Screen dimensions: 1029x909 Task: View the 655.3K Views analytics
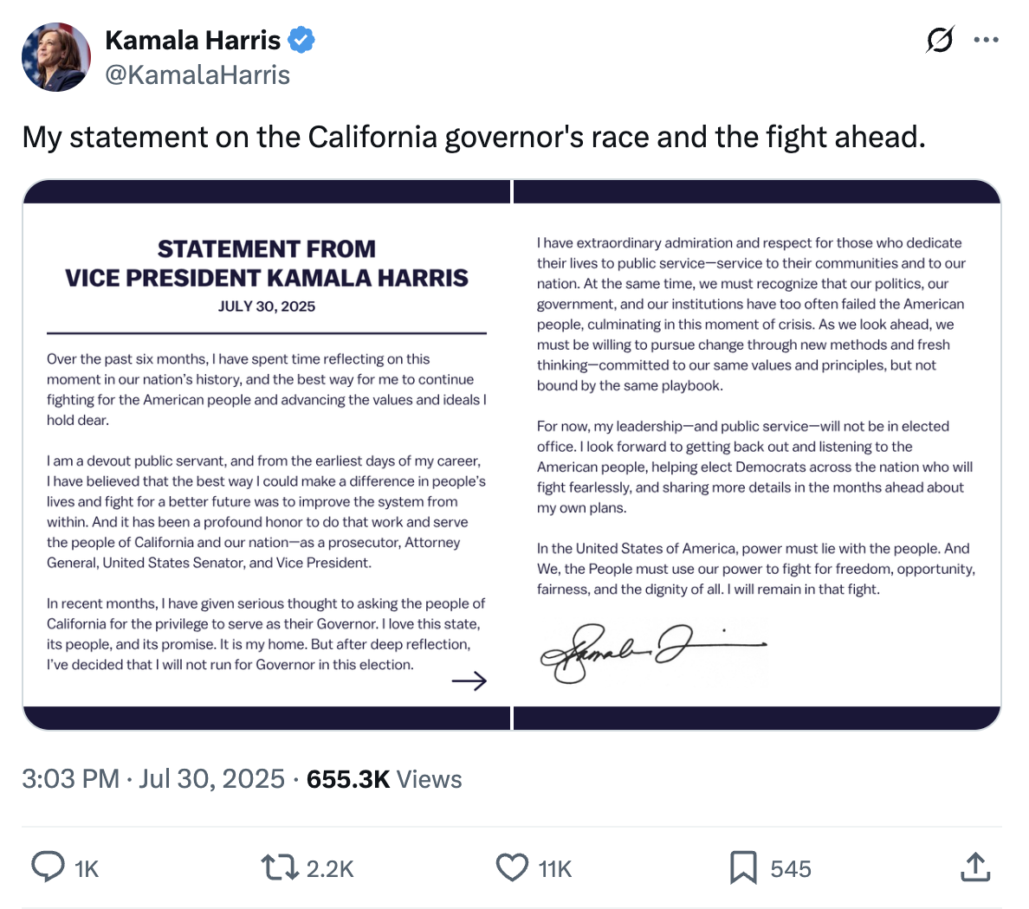pyautogui.click(x=384, y=779)
